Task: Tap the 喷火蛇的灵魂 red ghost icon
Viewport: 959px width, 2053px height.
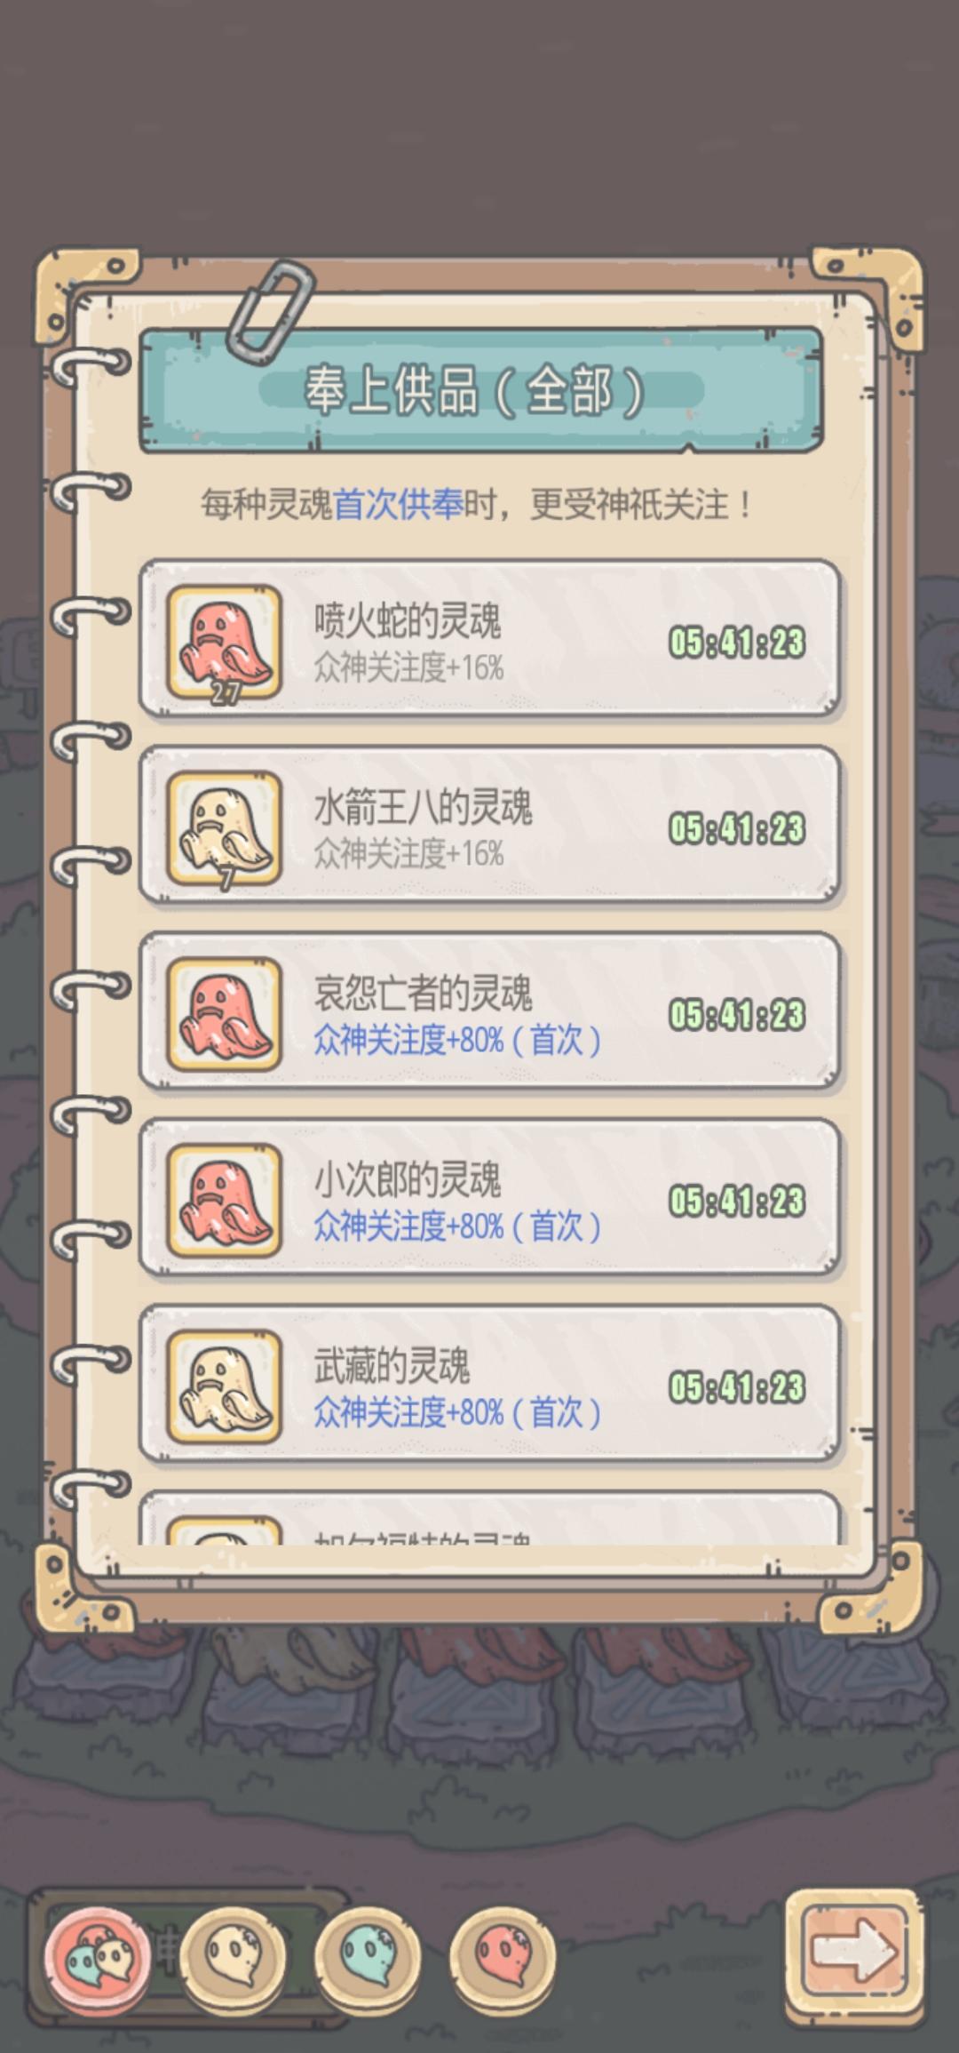Action: tap(225, 643)
